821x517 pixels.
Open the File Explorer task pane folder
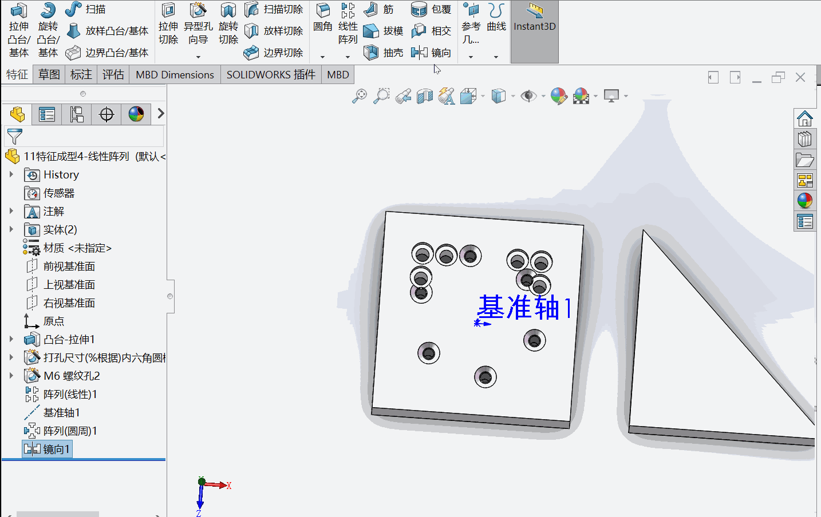(x=805, y=160)
